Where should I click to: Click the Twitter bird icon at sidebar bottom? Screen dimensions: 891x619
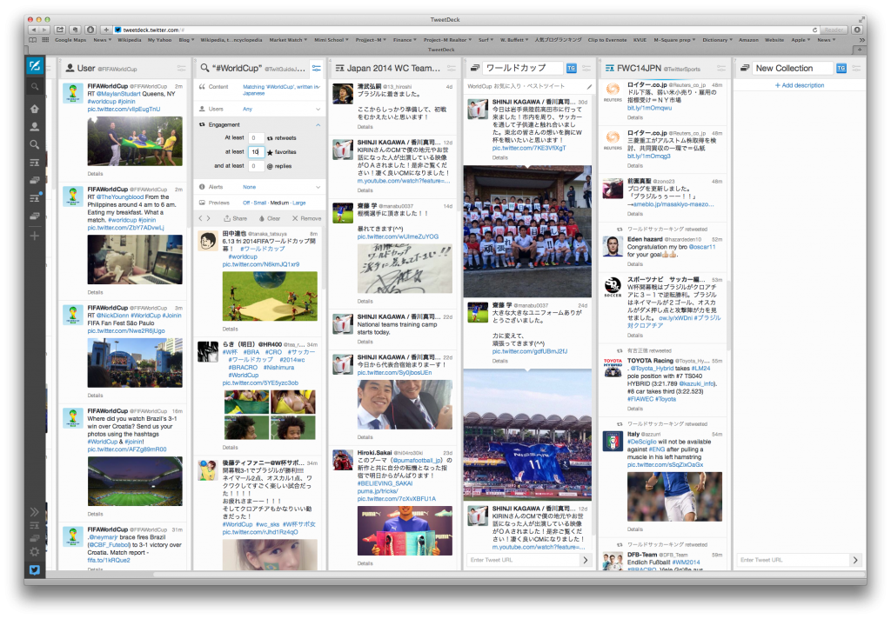[35, 569]
